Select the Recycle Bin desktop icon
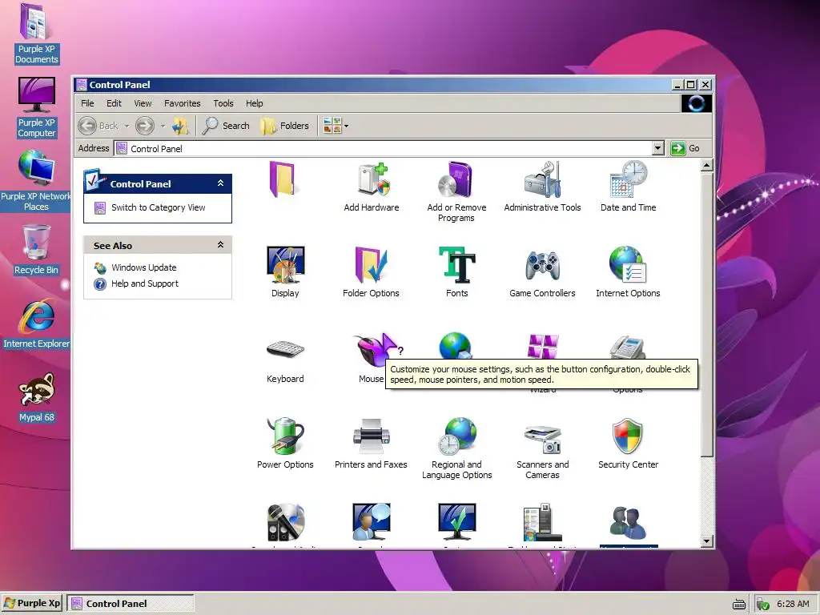Viewport: 820px width, 615px height. [x=36, y=250]
